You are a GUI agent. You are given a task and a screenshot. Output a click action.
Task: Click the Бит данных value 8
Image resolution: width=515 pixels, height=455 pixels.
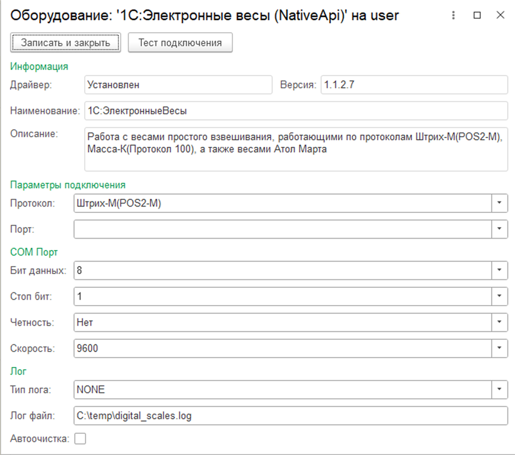click(79, 270)
